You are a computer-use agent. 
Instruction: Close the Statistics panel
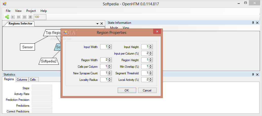click(x=257, y=75)
